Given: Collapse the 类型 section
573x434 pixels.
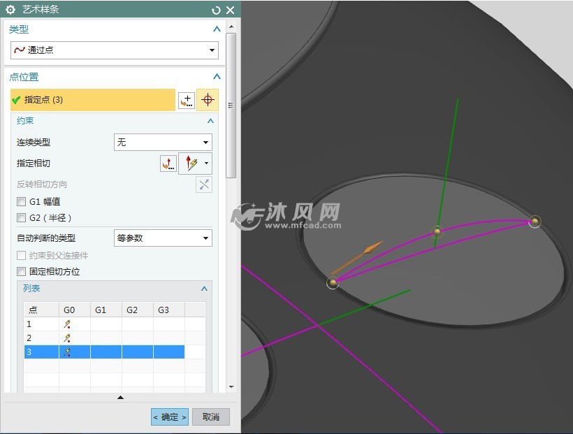Looking at the screenshot, I should (217, 29).
